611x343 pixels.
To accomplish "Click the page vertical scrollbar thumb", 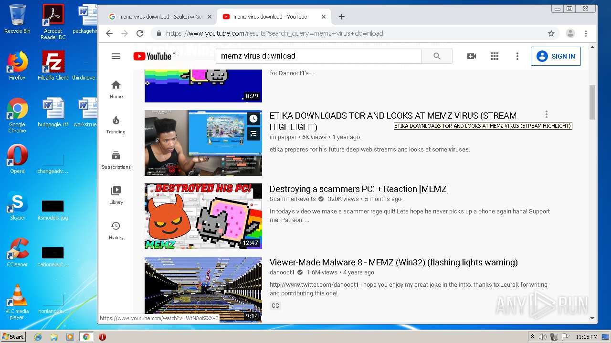I will click(x=592, y=102).
